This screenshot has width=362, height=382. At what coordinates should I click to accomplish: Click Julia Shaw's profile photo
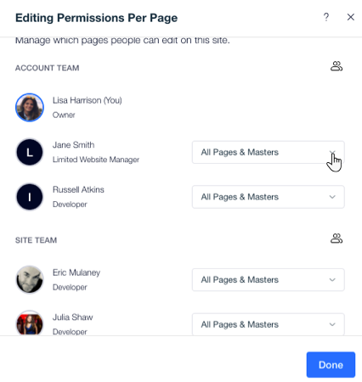(30, 323)
